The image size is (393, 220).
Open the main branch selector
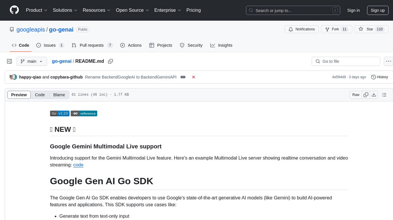coord(32,61)
